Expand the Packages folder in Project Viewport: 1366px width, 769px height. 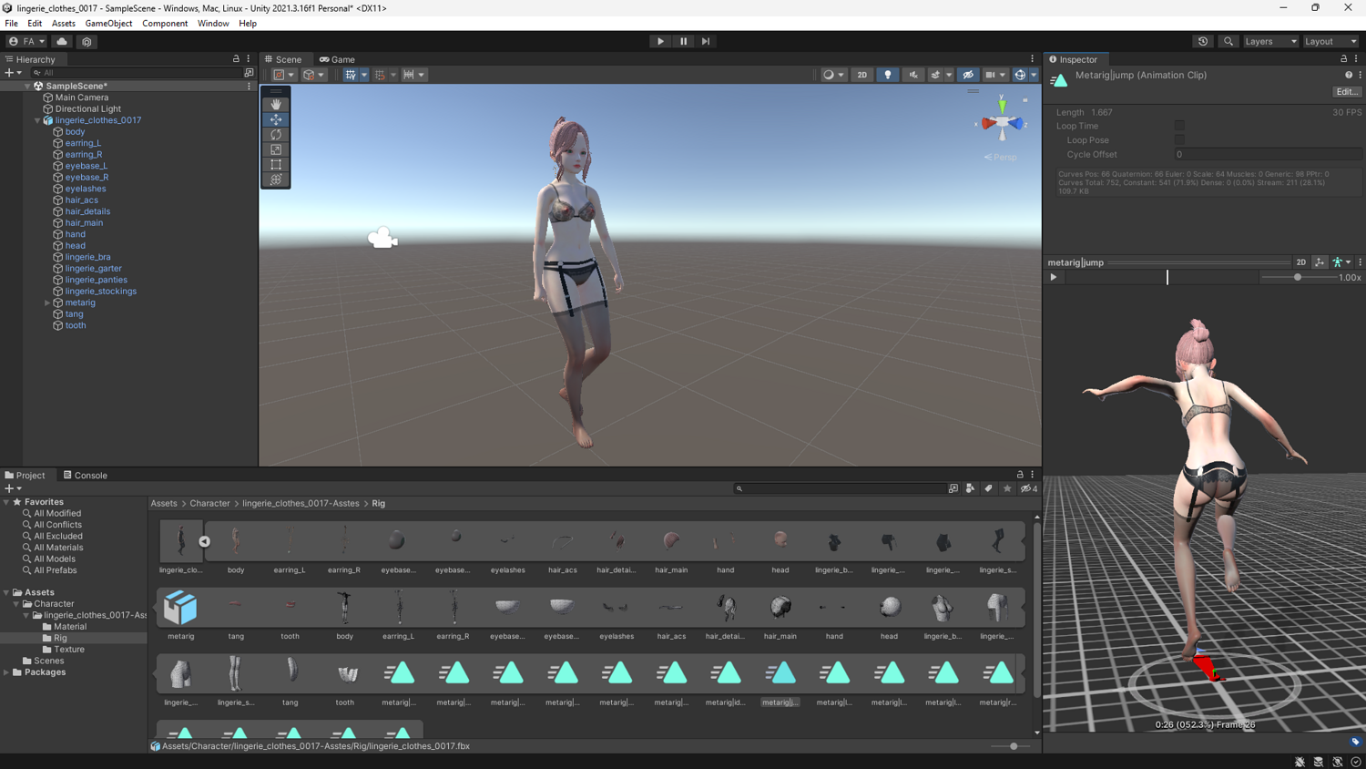pos(6,672)
